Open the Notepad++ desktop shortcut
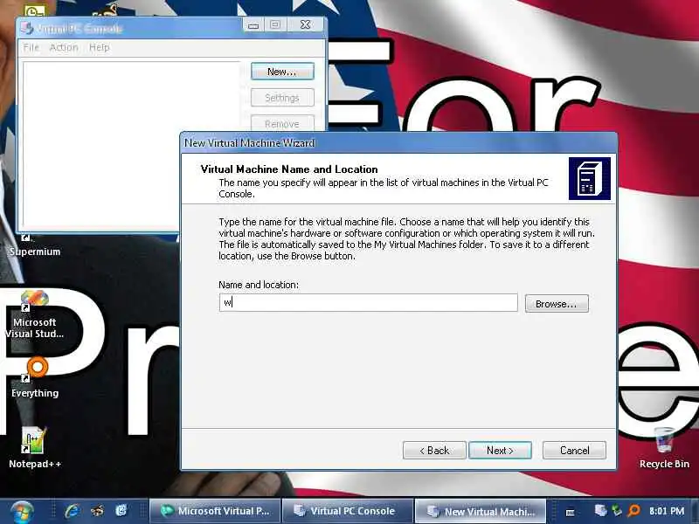 pyautogui.click(x=35, y=447)
